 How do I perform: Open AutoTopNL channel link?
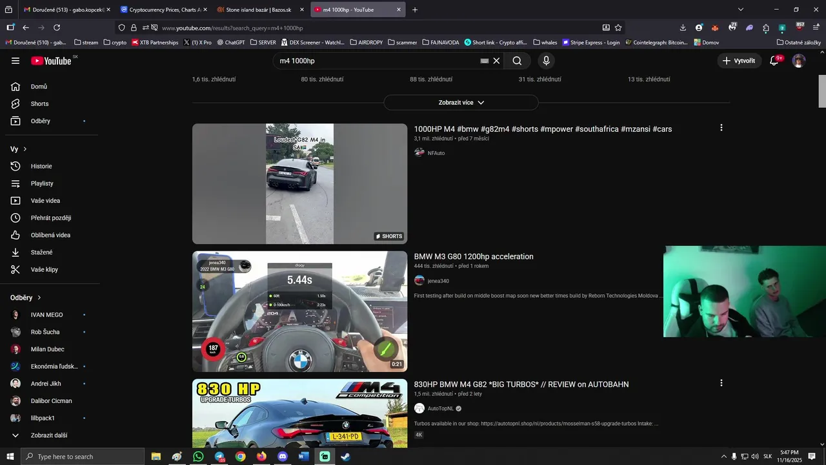point(441,408)
